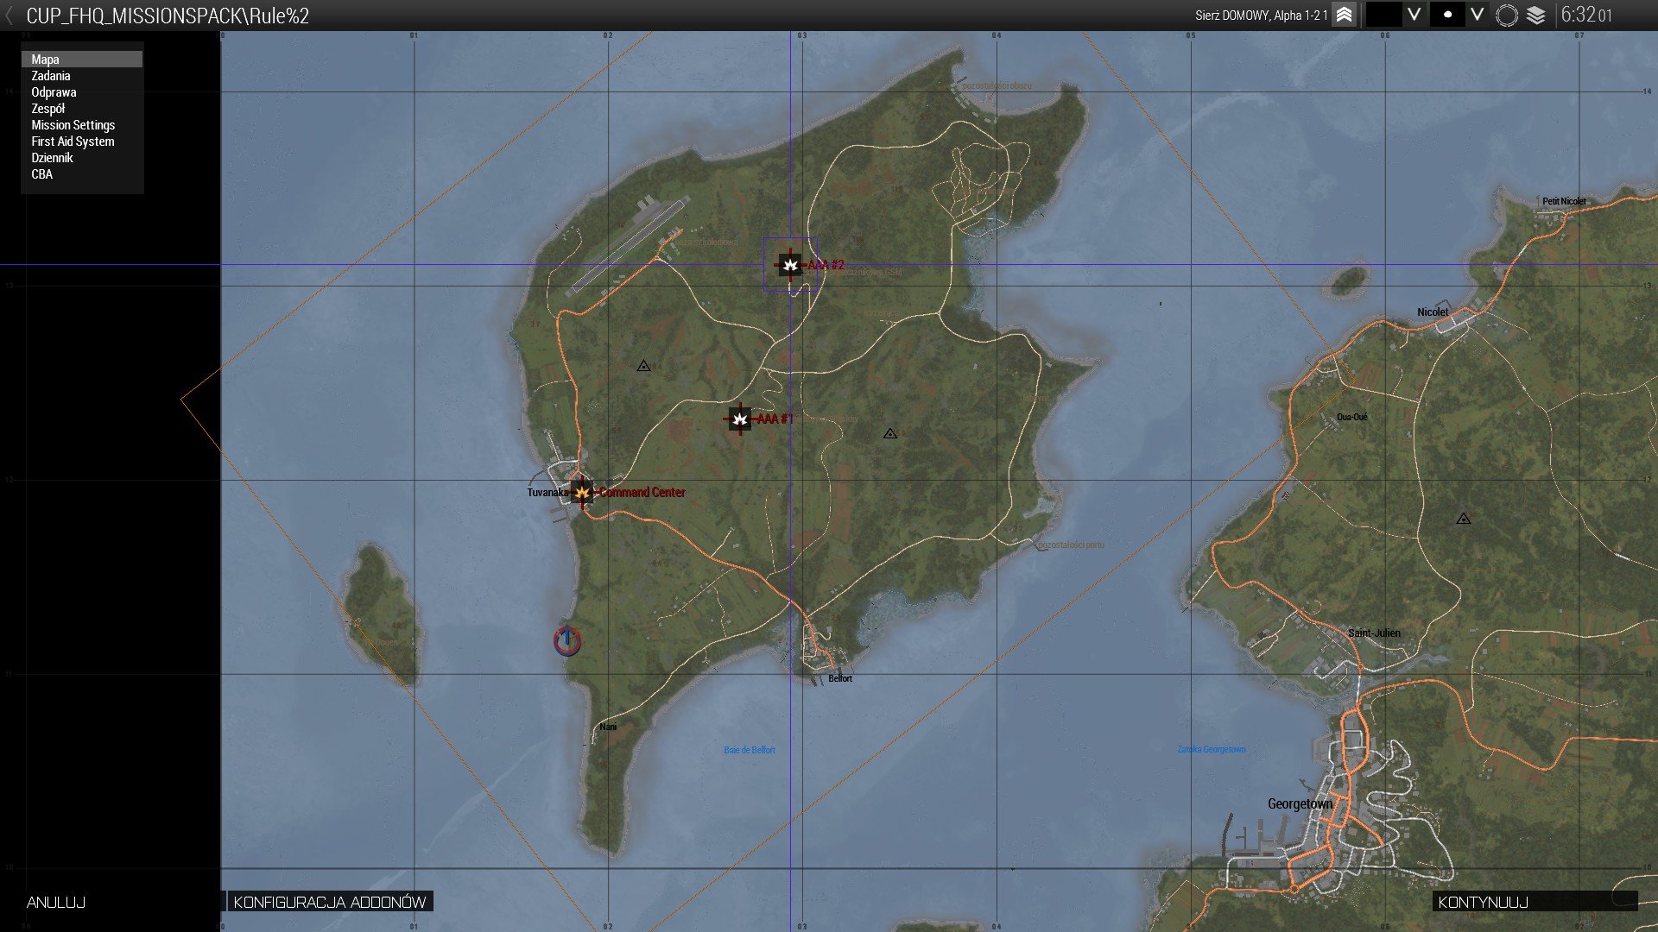Screen dimensions: 1658x932
Task: Click the back arrow beside mission title
Action: point(9,15)
